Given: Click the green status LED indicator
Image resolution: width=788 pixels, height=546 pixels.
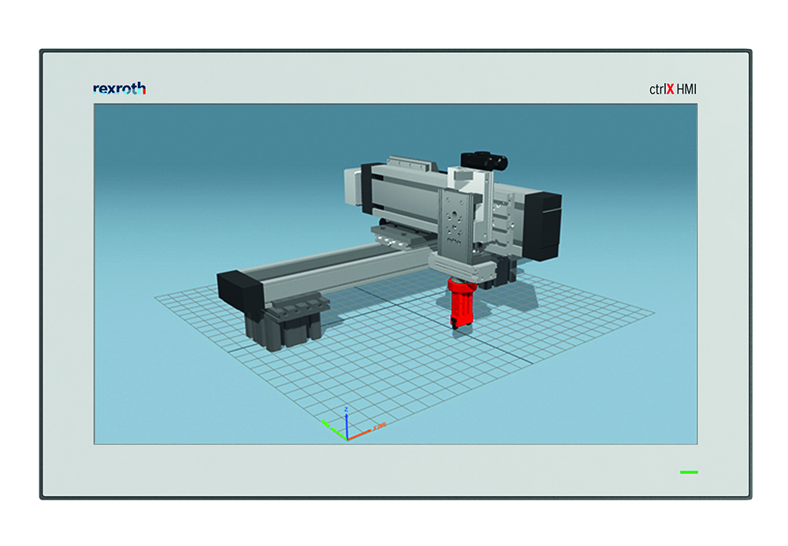Looking at the screenshot, I should click(689, 472).
